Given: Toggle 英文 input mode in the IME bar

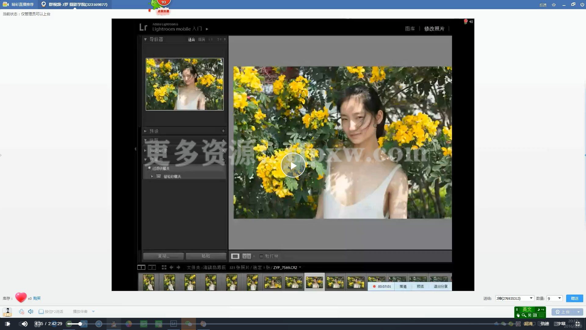Looking at the screenshot, I should (x=527, y=309).
